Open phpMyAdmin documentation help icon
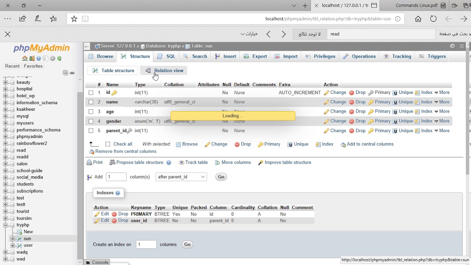 (39, 59)
